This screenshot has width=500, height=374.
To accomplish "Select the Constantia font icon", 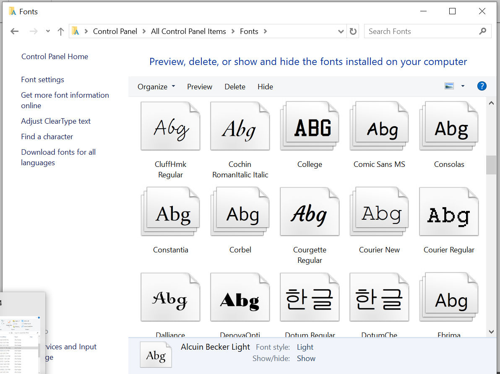I will (170, 211).
